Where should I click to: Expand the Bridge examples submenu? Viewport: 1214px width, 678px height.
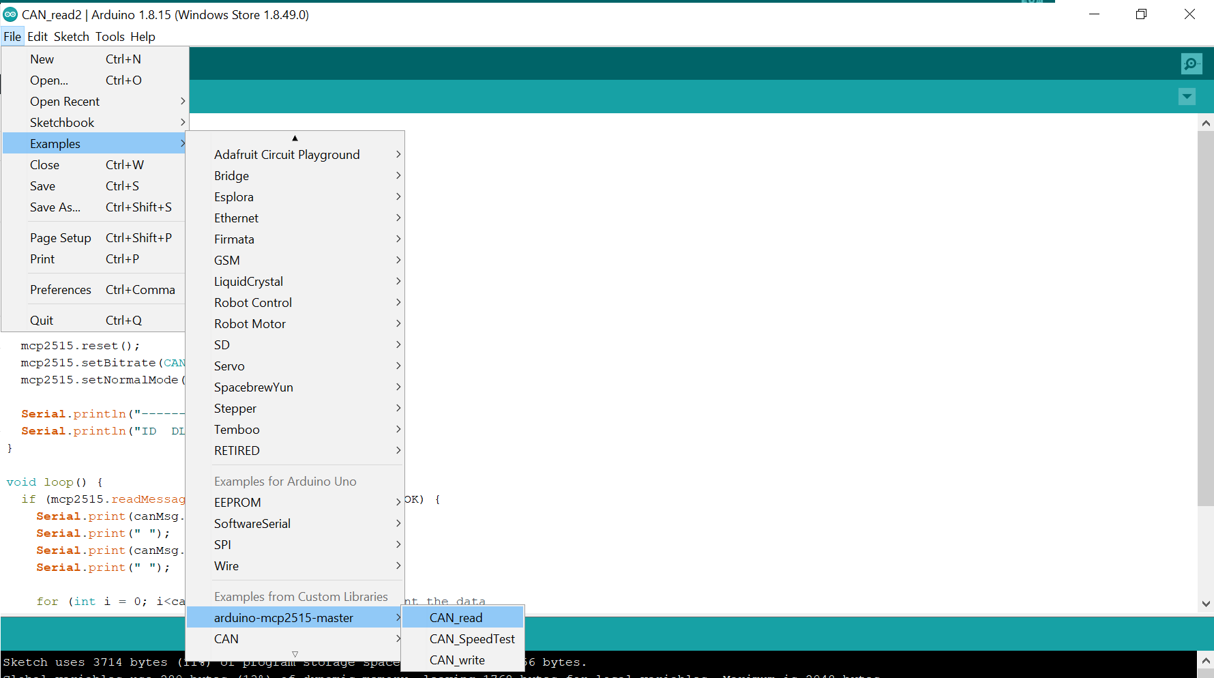[x=295, y=176]
